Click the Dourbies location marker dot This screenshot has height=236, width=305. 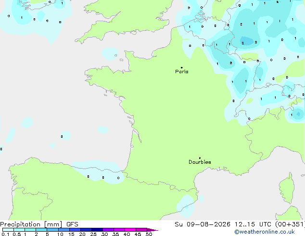point(200,158)
